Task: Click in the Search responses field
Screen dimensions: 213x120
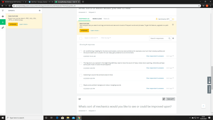Action: 159,38
